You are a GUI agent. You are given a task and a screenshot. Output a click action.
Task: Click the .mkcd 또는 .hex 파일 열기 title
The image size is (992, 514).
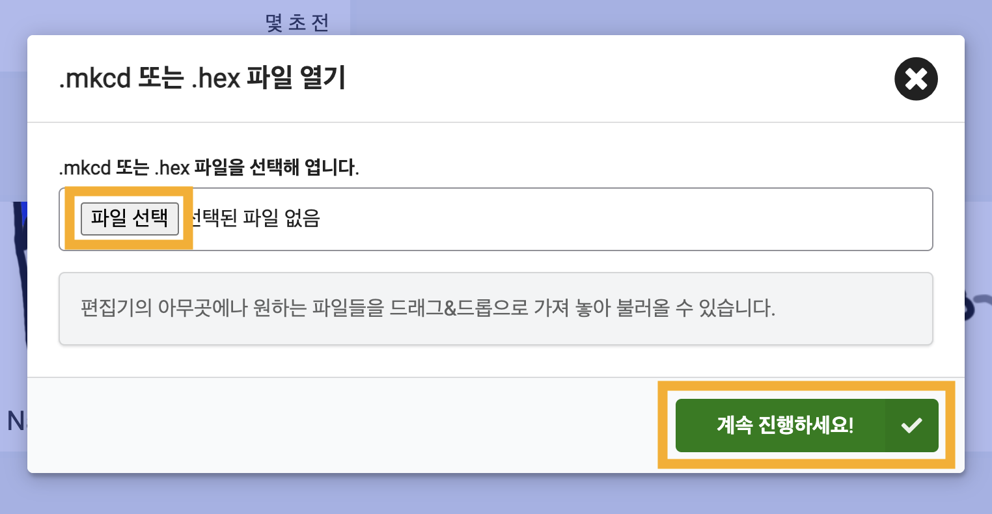(202, 79)
